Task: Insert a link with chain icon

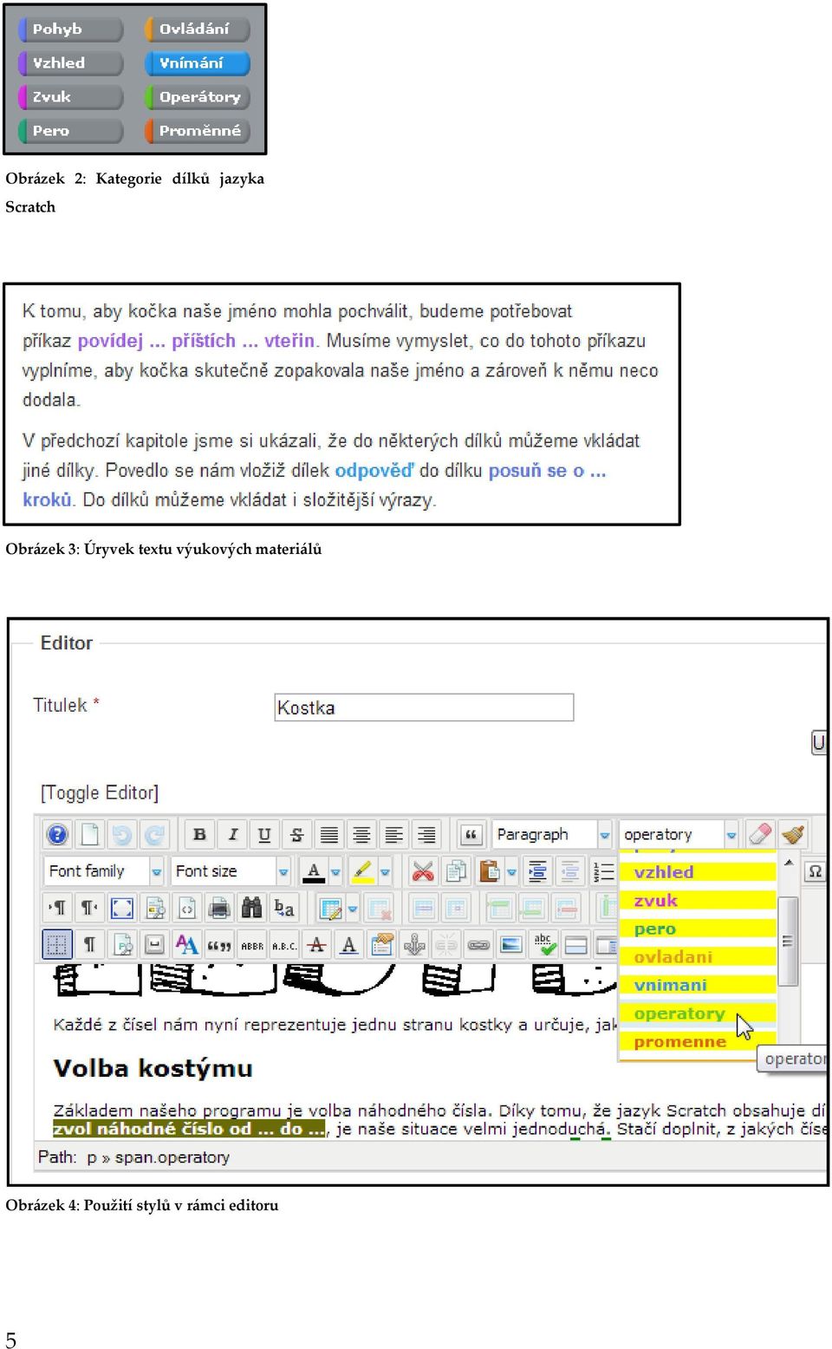Action: [x=478, y=944]
